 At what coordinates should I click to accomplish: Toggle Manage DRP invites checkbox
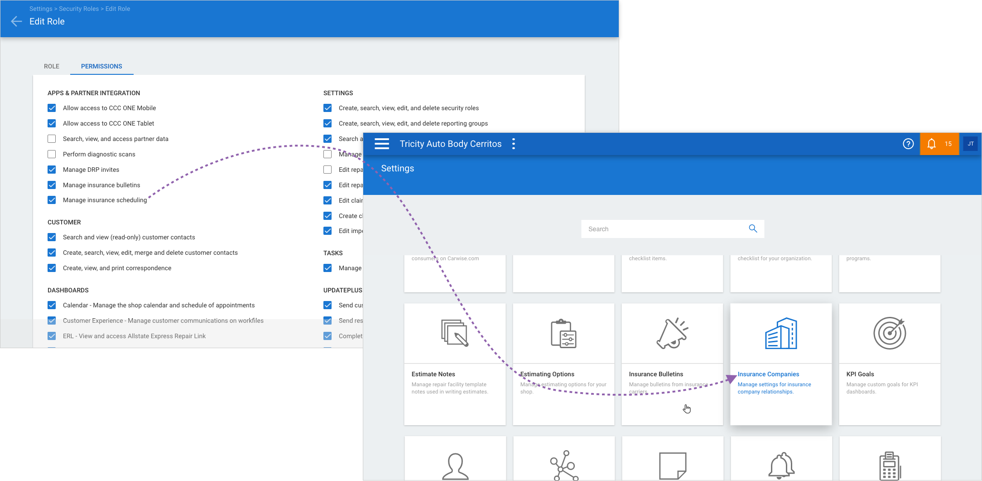(x=52, y=170)
